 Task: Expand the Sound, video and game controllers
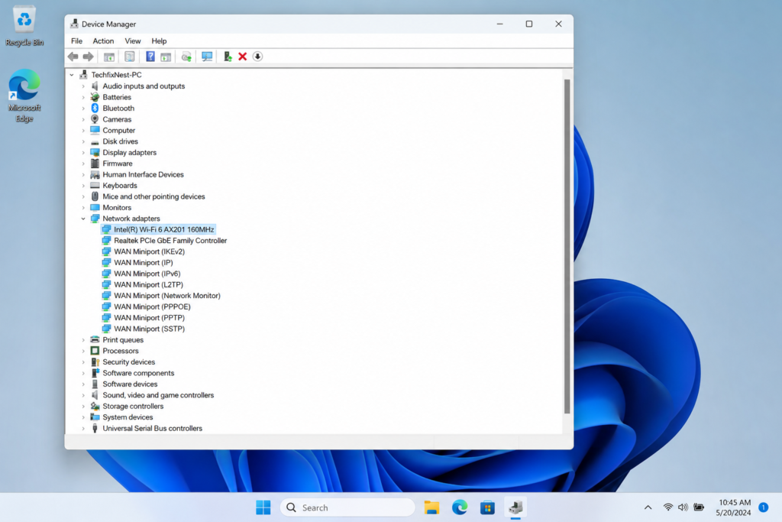pyautogui.click(x=83, y=395)
